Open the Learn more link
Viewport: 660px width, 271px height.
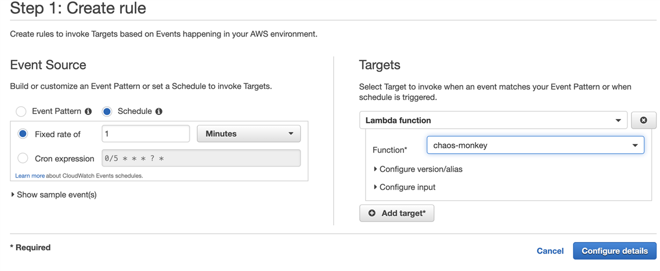click(x=30, y=175)
